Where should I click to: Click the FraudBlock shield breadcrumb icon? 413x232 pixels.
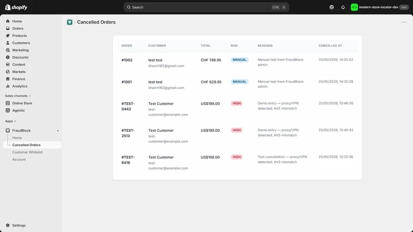click(x=70, y=22)
